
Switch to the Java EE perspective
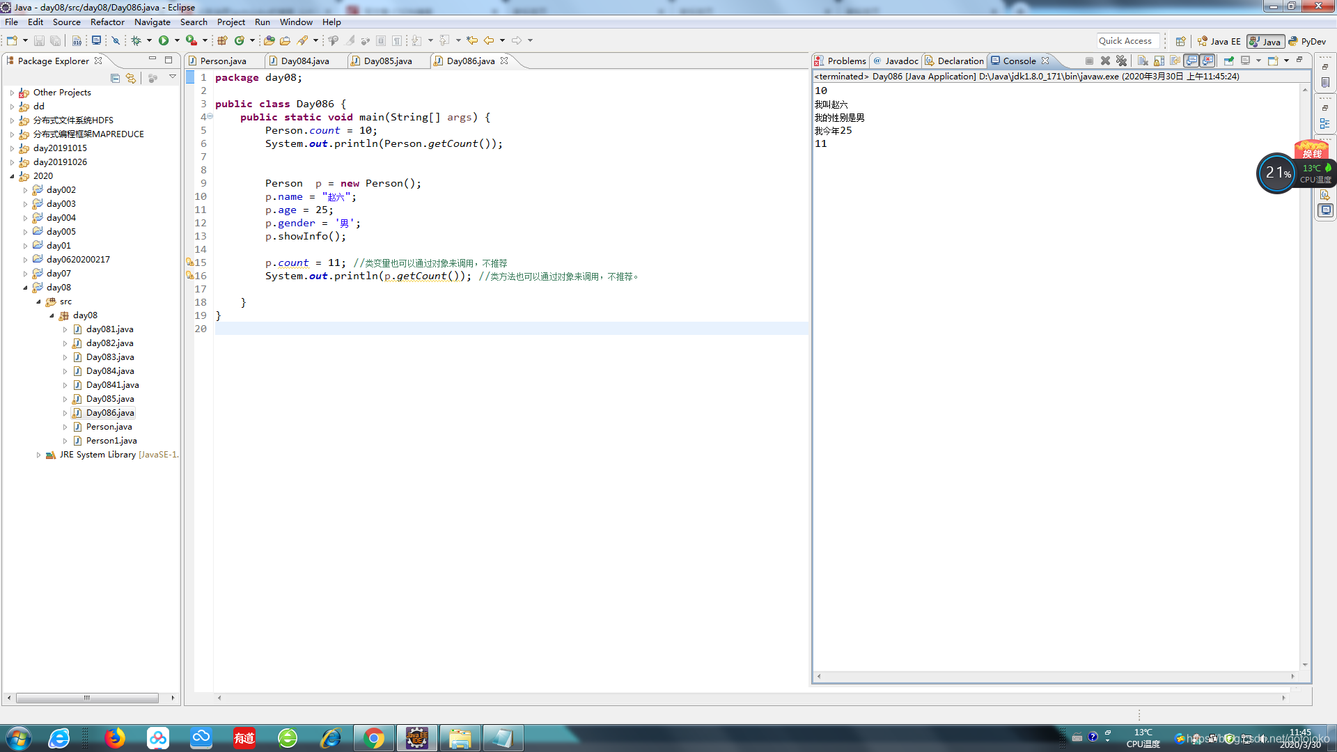click(x=1219, y=41)
